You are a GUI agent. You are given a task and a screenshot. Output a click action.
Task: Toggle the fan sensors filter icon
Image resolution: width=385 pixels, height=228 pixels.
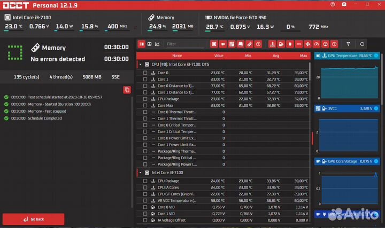[308, 44]
